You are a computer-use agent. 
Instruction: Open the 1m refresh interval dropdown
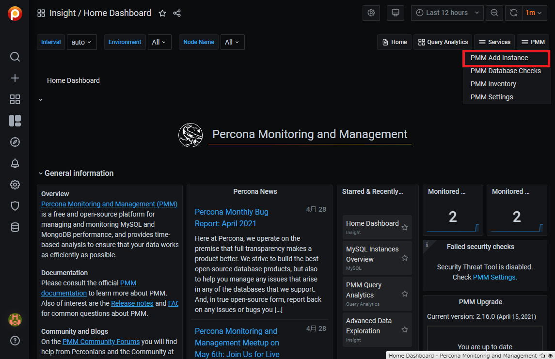[x=534, y=13]
